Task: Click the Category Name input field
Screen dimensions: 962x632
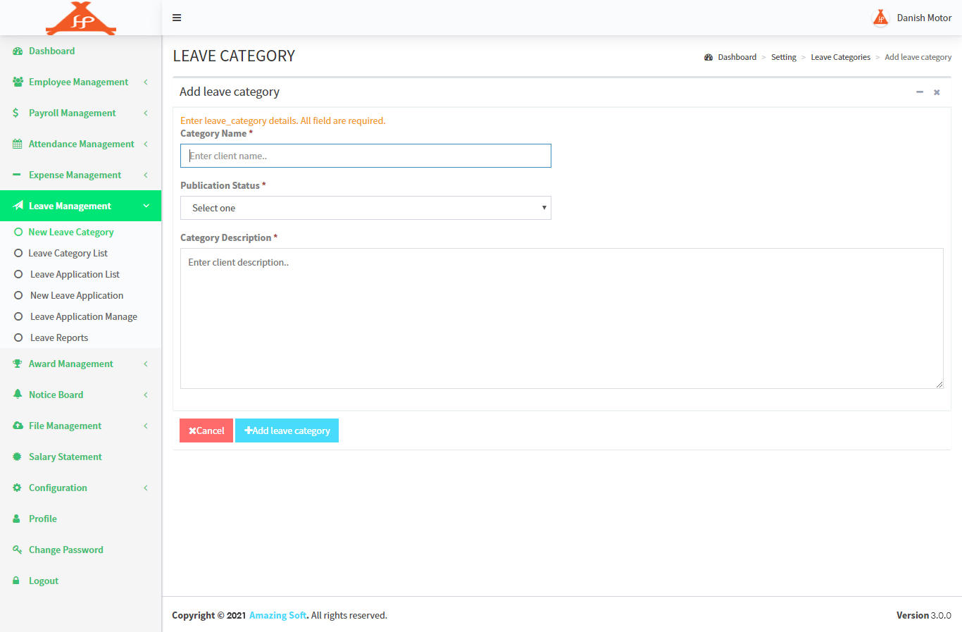Action: 366,156
